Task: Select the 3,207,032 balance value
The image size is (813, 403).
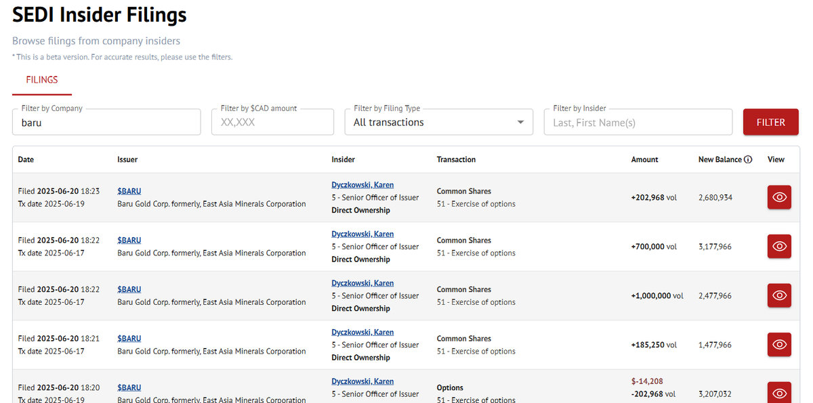Action: point(715,394)
